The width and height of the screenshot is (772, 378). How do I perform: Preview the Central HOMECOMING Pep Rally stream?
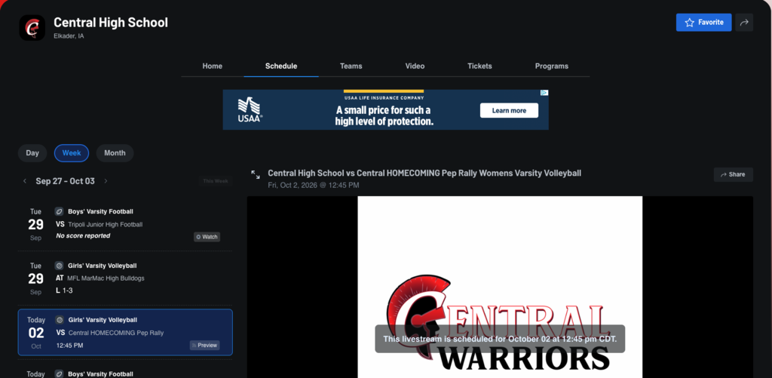pyautogui.click(x=205, y=346)
